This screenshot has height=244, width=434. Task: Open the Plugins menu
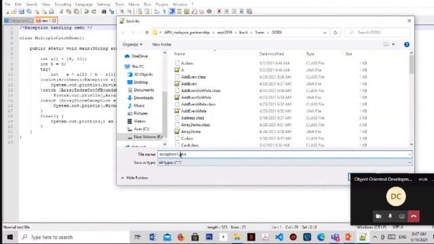161,5
